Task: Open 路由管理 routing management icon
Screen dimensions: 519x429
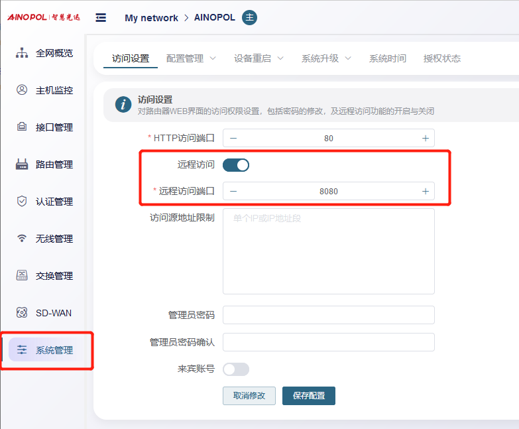Action: coord(22,164)
